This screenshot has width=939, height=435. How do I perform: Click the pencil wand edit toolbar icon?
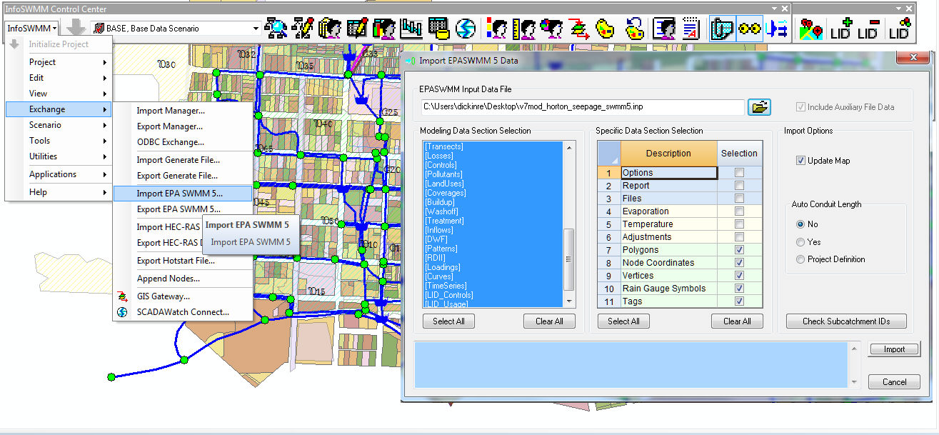303,29
